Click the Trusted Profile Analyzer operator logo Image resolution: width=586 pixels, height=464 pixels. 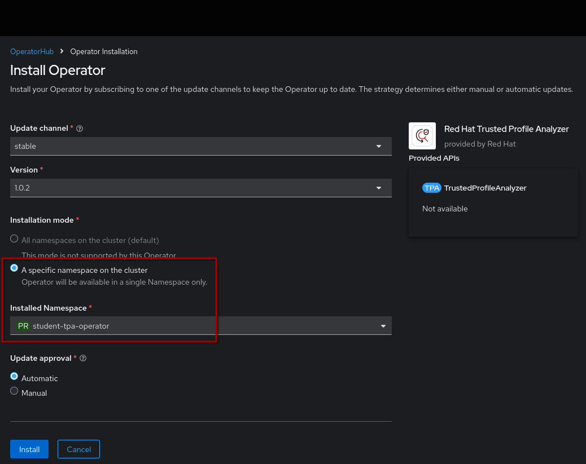tap(422, 136)
